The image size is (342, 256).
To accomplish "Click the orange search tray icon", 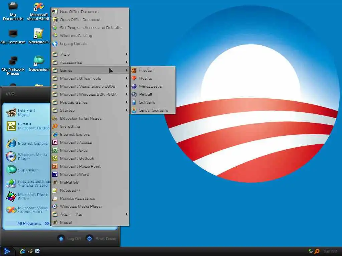I will (317, 251).
